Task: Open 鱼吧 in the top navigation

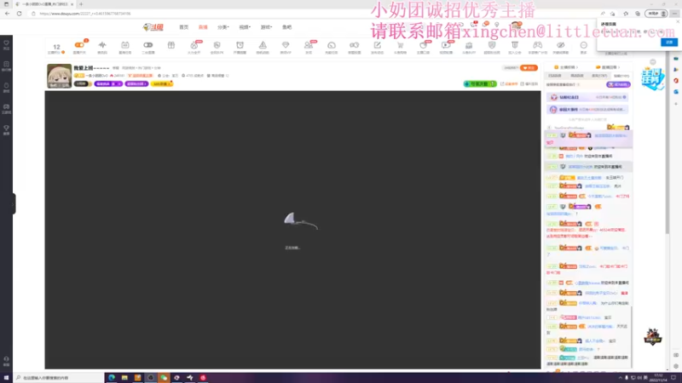Action: 286,27
